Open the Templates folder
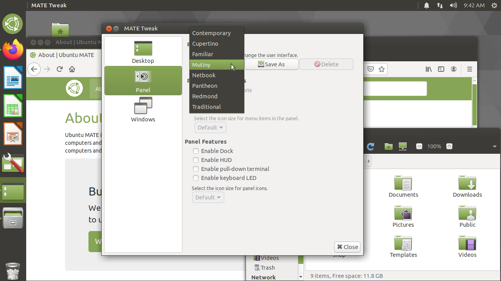 point(403,247)
